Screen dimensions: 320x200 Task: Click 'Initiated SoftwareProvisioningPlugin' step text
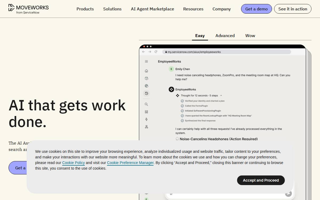[203, 111]
